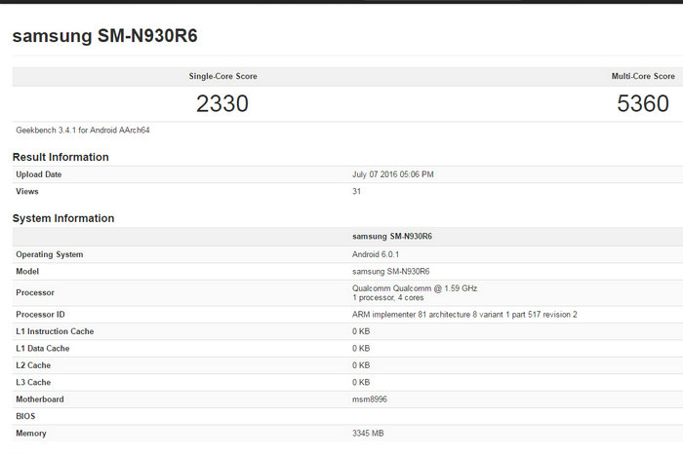Select Qualcomm Qualcomm @ 1.59 GHz text
The height and width of the screenshot is (455, 683).
(415, 288)
